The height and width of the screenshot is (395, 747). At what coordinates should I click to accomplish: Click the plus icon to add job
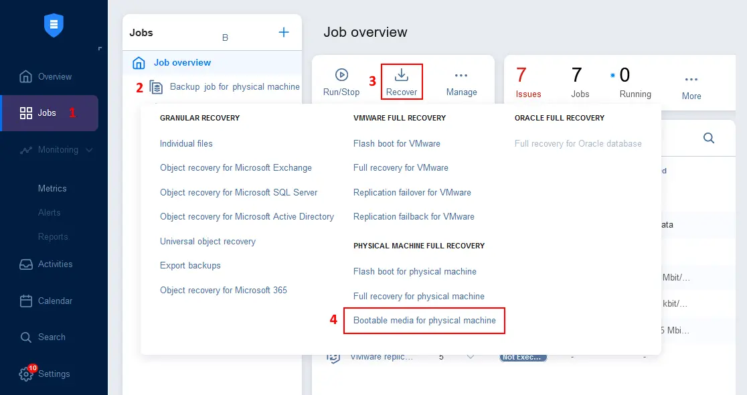(x=284, y=32)
